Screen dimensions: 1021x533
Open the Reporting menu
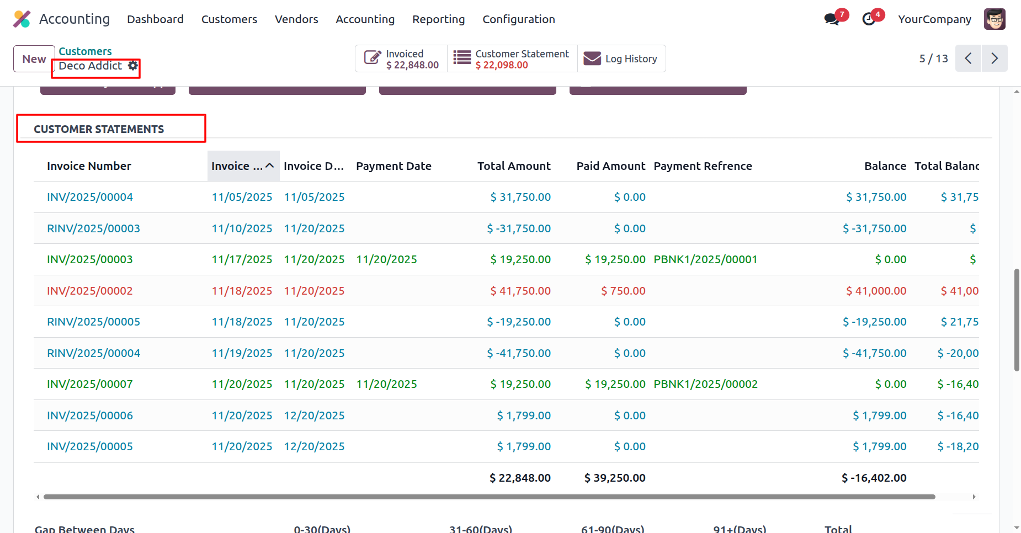(x=438, y=19)
